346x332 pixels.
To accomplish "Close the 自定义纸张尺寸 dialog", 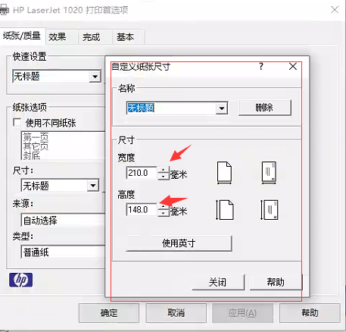I will pyautogui.click(x=293, y=67).
